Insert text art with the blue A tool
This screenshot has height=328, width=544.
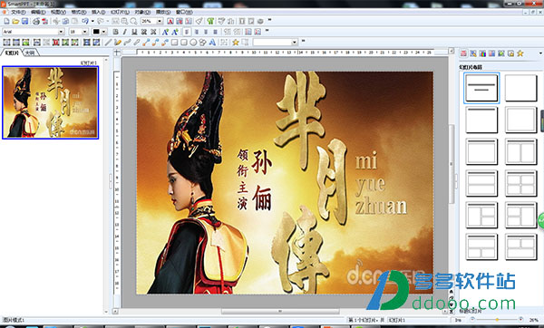coord(212,43)
